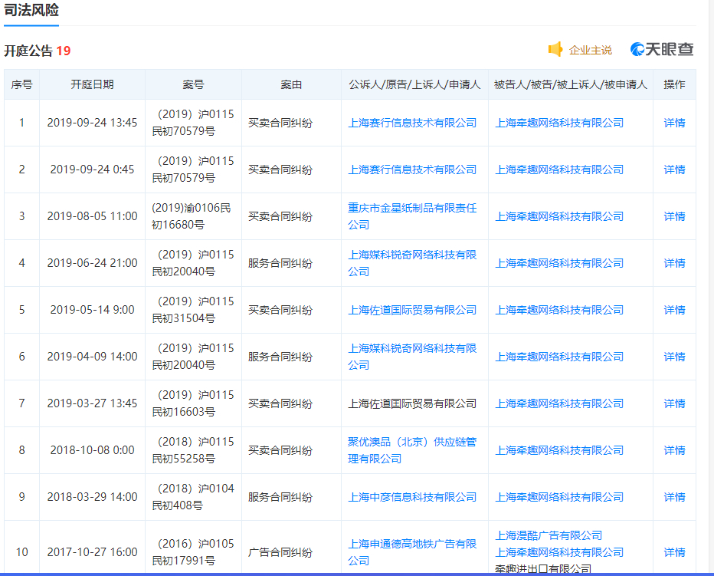Open plaintiff 重庆市金星纸制品有限责任公司
Viewport: 714px width, 576px height.
(x=412, y=216)
